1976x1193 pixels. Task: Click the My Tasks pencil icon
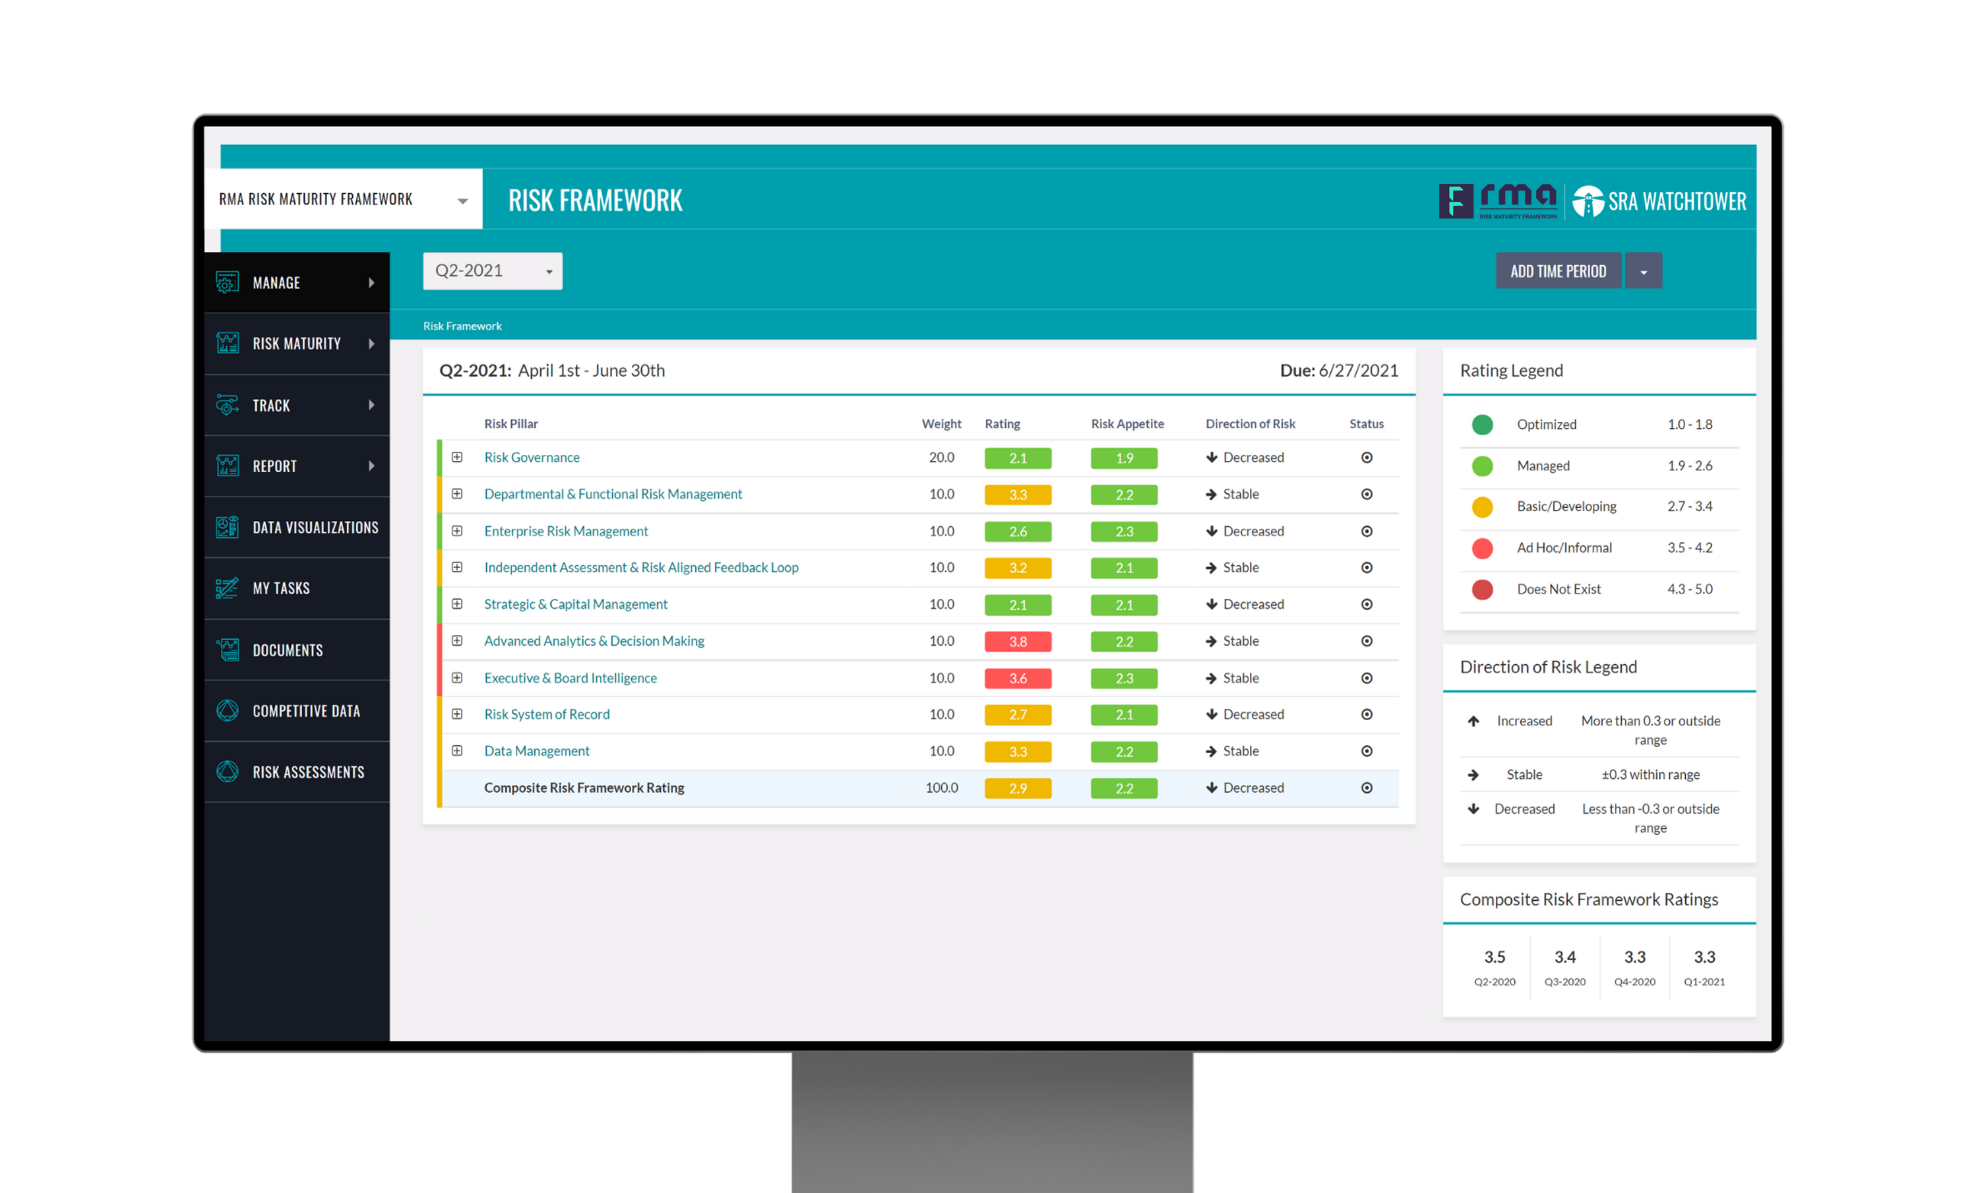[227, 588]
